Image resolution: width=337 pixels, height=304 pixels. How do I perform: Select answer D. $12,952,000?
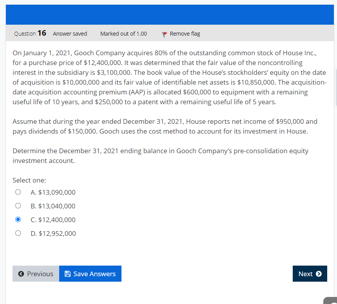tap(18, 233)
